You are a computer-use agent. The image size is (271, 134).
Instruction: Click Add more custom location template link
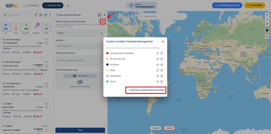[x=146, y=90]
